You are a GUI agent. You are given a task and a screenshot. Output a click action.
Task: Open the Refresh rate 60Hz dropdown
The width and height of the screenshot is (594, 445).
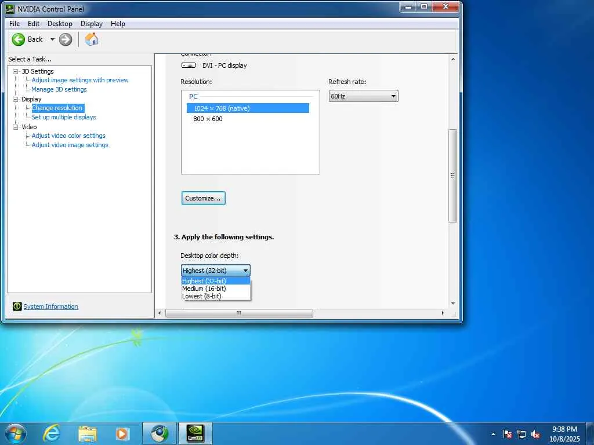click(363, 96)
